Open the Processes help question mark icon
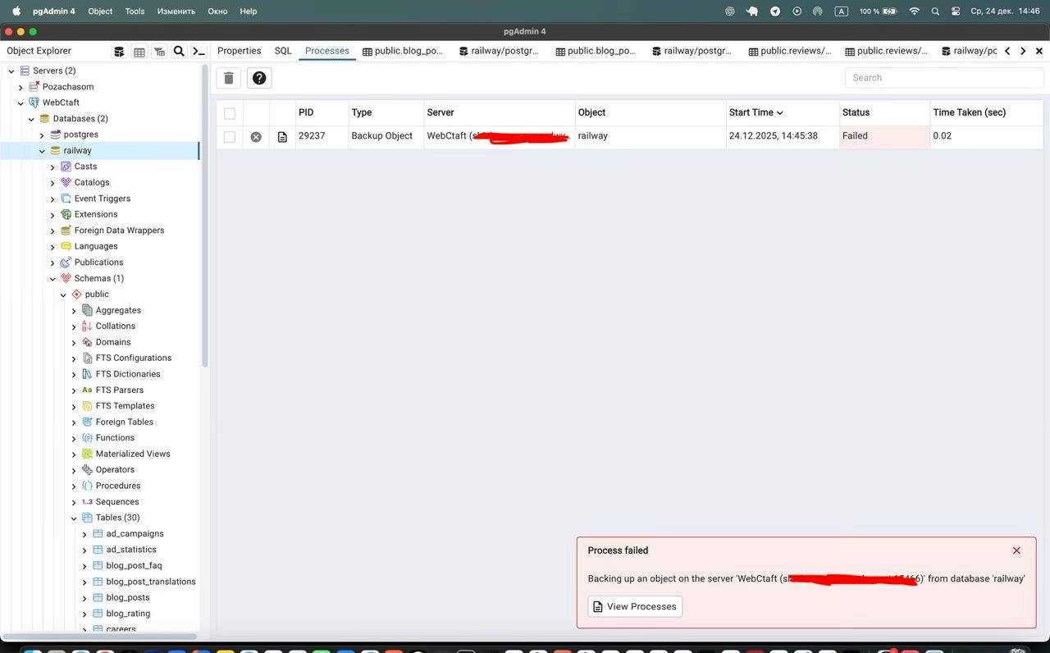This screenshot has height=653, width=1050. click(x=258, y=77)
